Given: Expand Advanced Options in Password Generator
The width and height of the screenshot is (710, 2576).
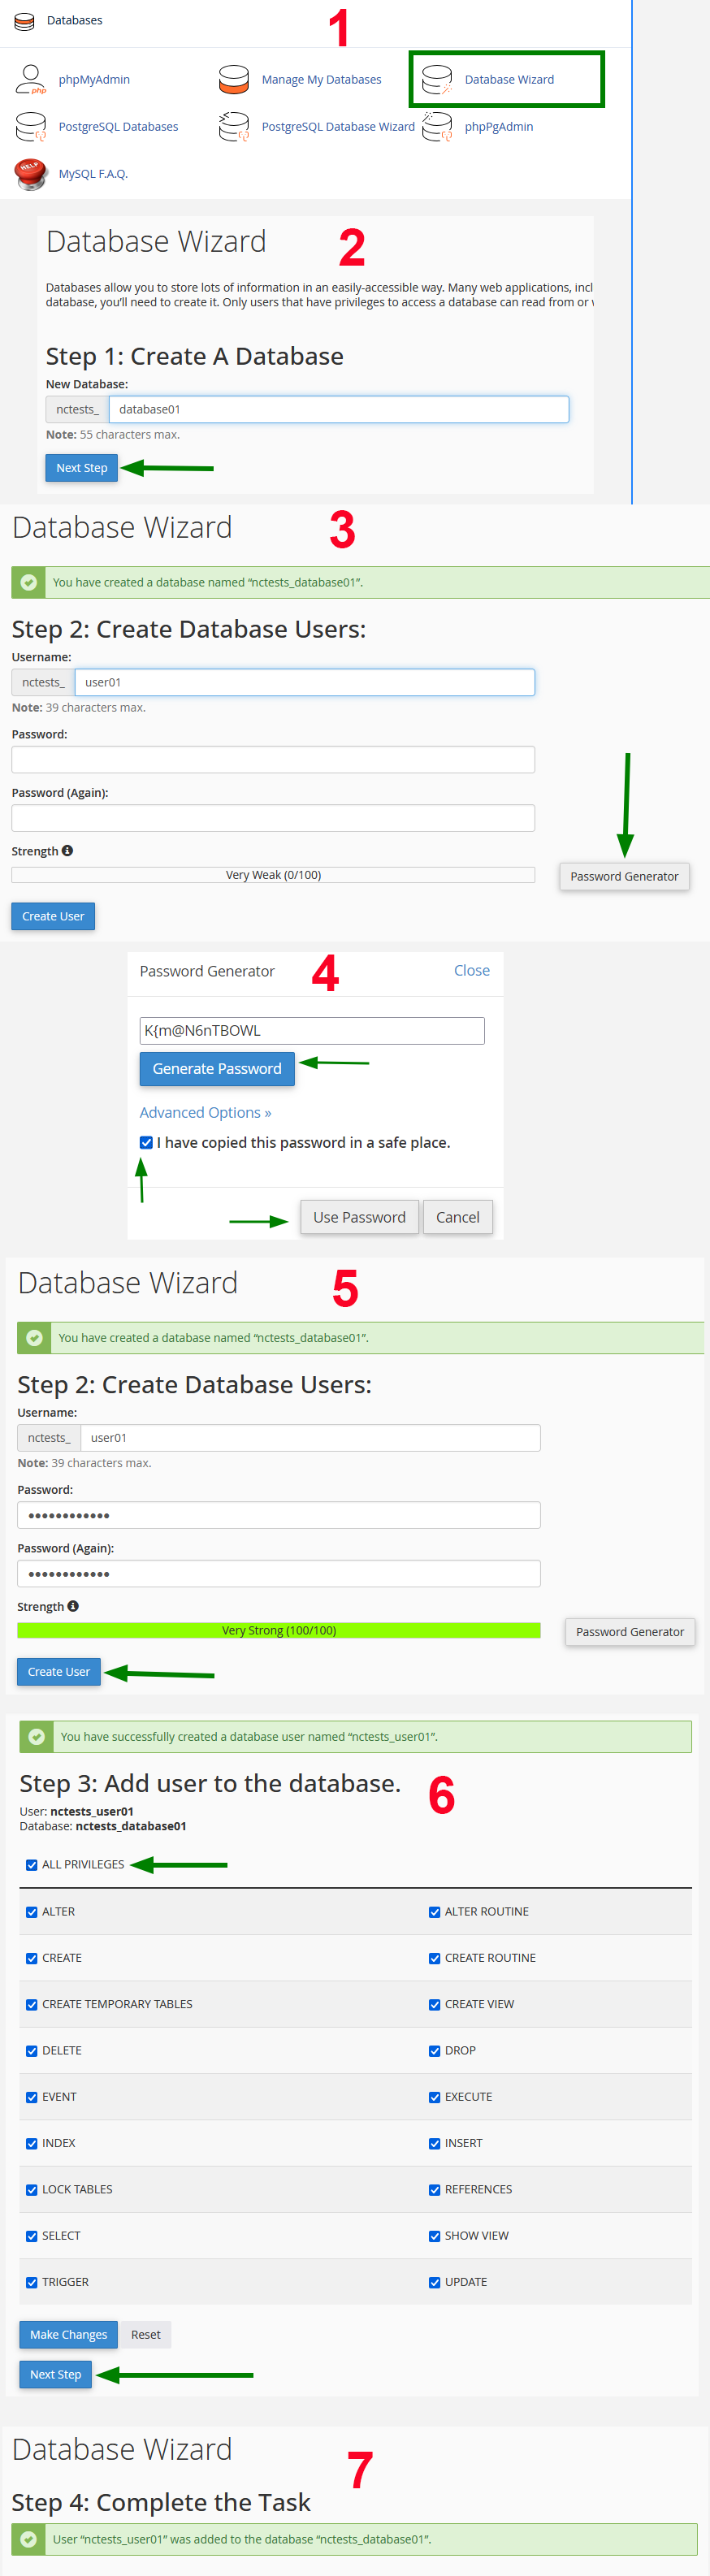Looking at the screenshot, I should 205,1113.
